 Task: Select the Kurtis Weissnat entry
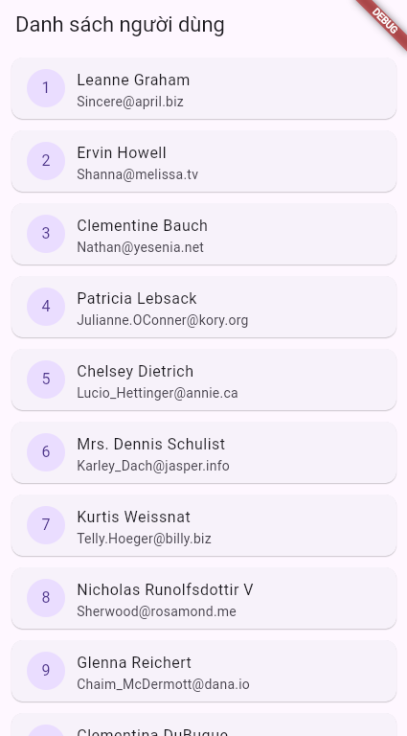(x=203, y=525)
